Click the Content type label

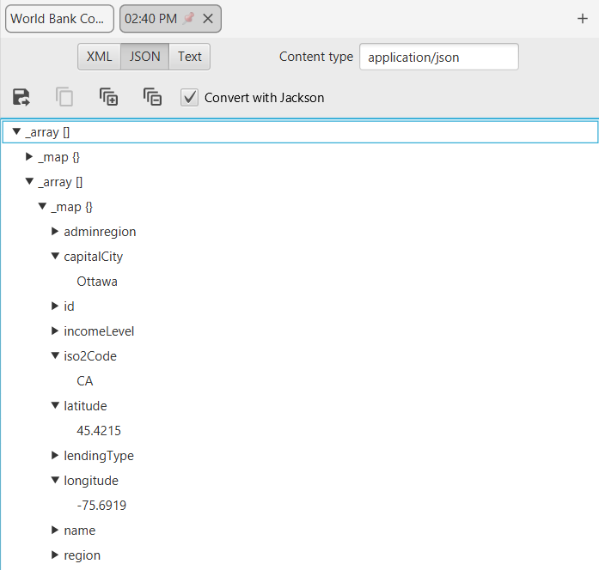(316, 57)
